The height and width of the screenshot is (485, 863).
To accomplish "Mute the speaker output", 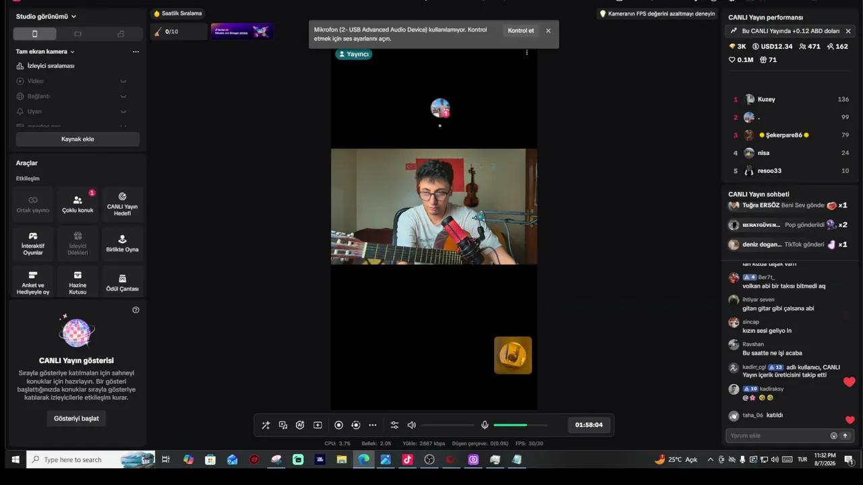I will (x=412, y=425).
